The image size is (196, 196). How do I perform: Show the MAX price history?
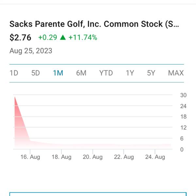pyautogui.click(x=176, y=73)
